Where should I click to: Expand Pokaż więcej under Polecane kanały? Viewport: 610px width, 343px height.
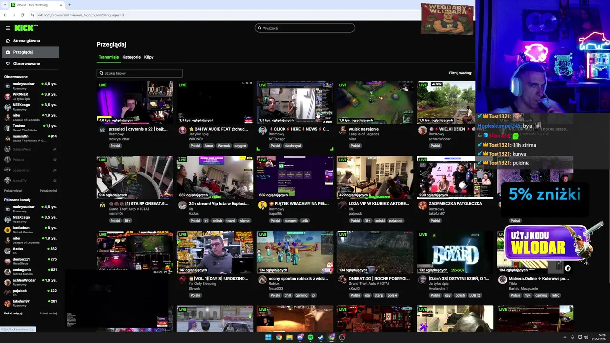coord(13,313)
